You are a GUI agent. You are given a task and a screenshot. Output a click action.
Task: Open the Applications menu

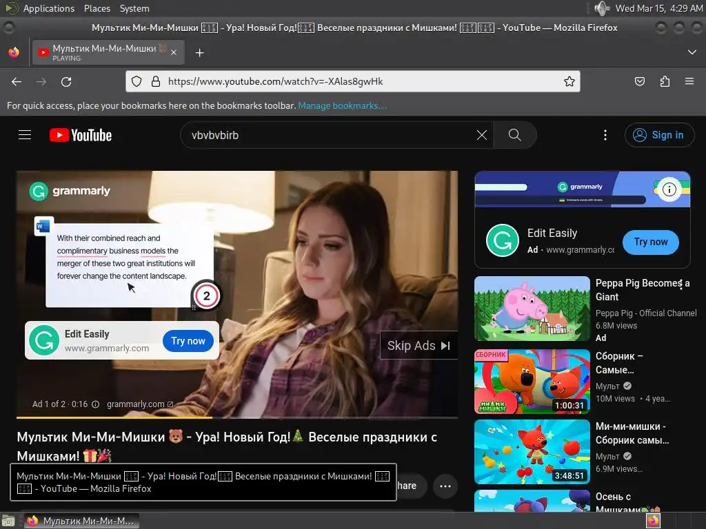click(x=49, y=8)
